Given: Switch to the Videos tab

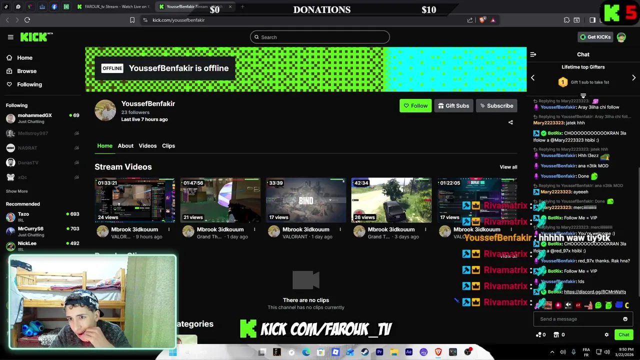Looking at the screenshot, I should coord(147,145).
